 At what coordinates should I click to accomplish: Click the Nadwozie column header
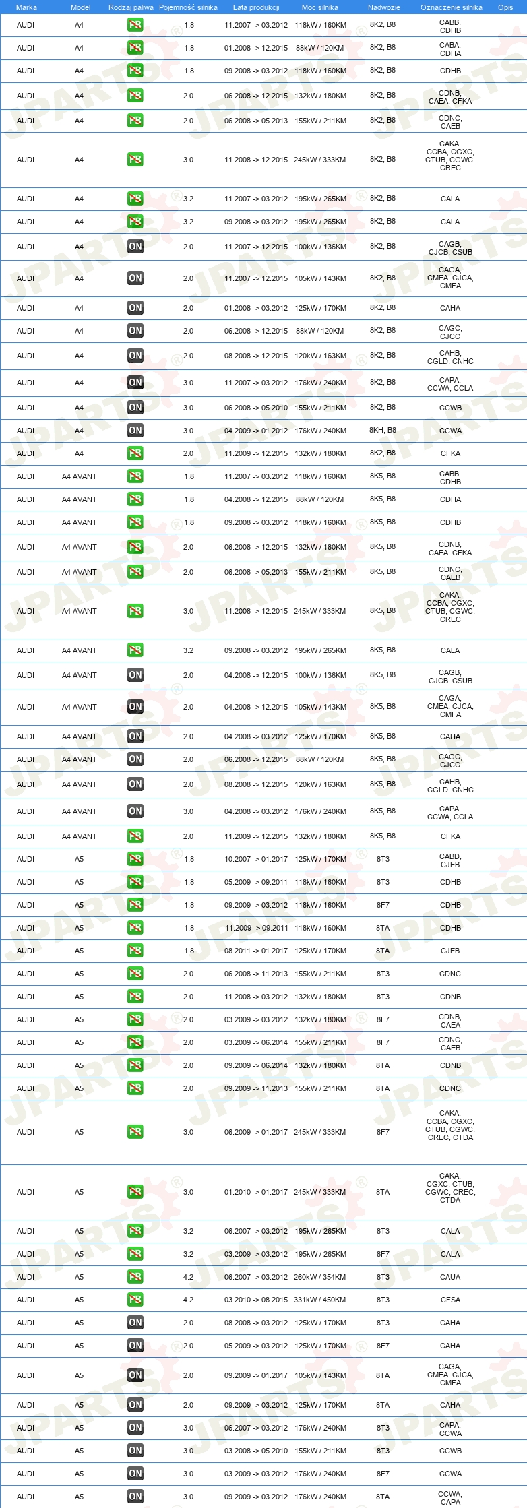383,7
